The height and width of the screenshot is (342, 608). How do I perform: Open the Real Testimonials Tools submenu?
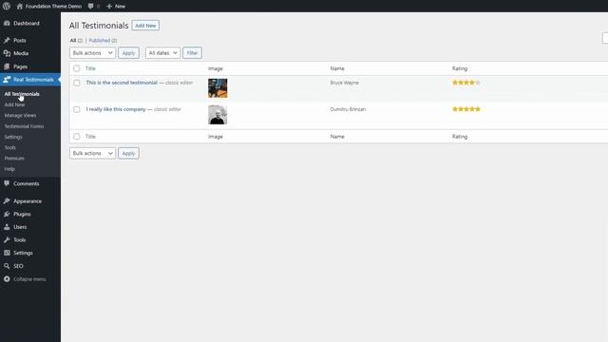tap(10, 148)
